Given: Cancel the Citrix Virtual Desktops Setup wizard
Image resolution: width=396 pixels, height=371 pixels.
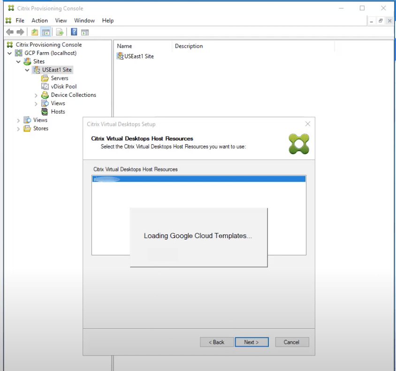Looking at the screenshot, I should coord(292,342).
